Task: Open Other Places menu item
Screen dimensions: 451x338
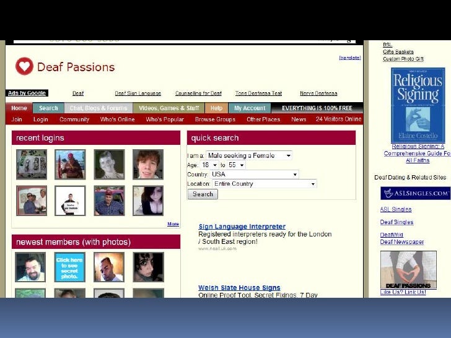Action: [263, 119]
